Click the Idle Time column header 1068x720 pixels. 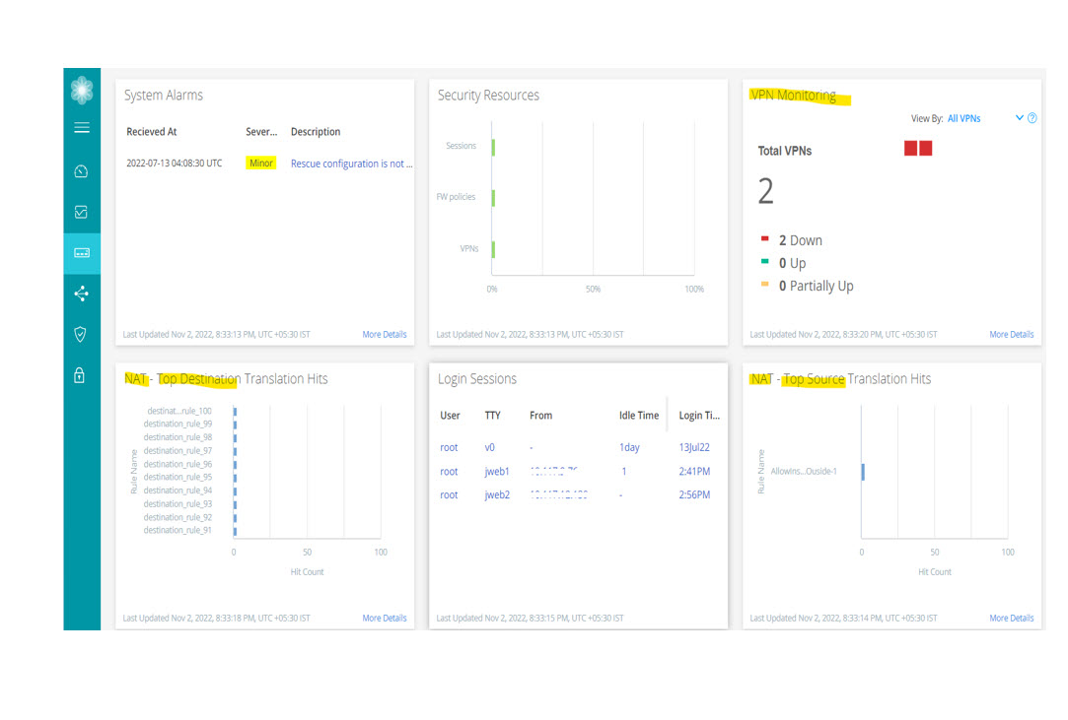tap(639, 415)
